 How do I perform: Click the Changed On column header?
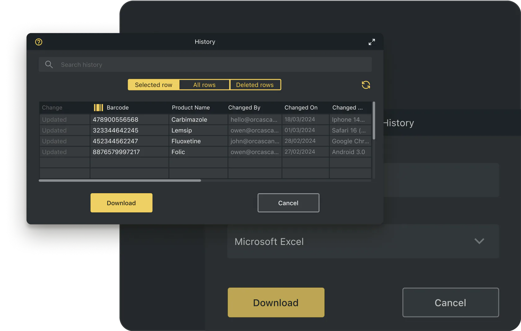click(301, 107)
